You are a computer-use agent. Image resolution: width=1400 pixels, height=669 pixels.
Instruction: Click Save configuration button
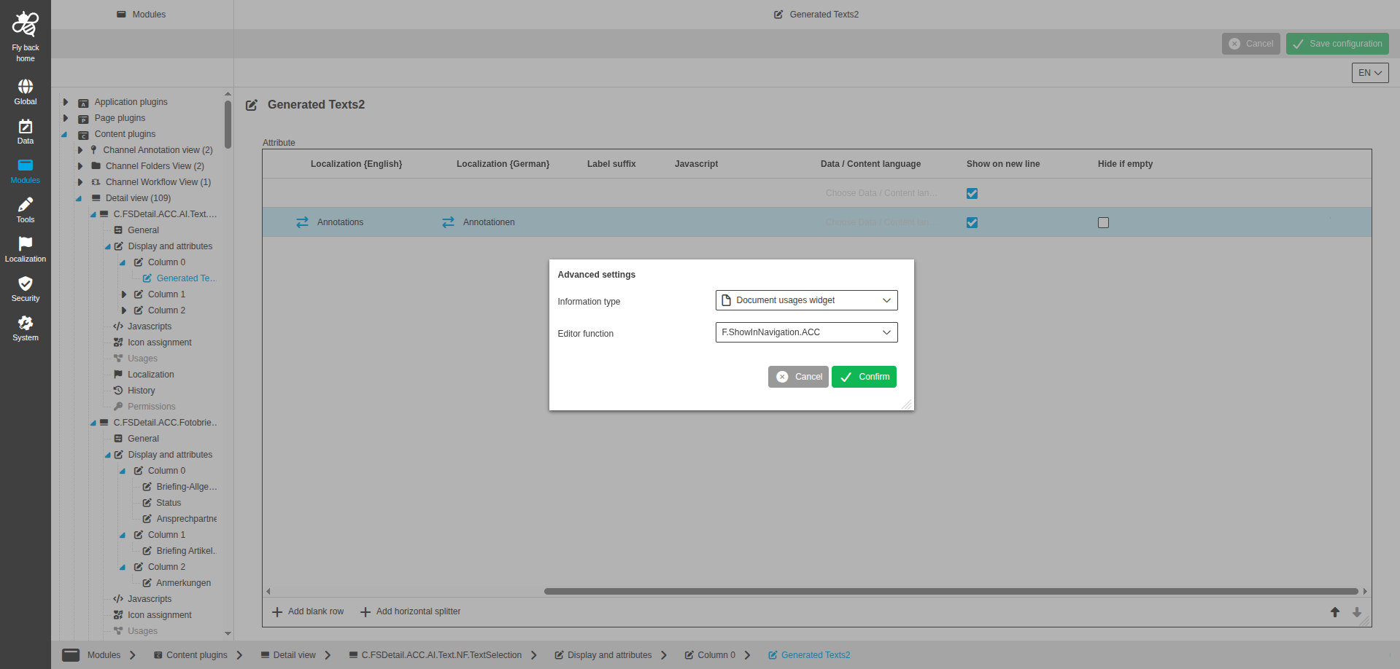pos(1337,44)
